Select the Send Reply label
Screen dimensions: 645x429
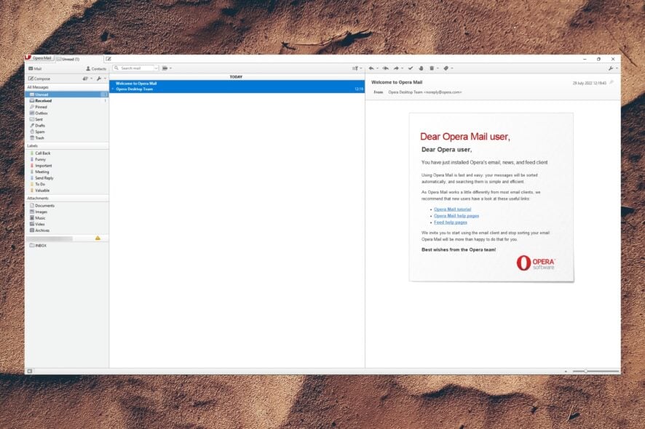(67, 178)
